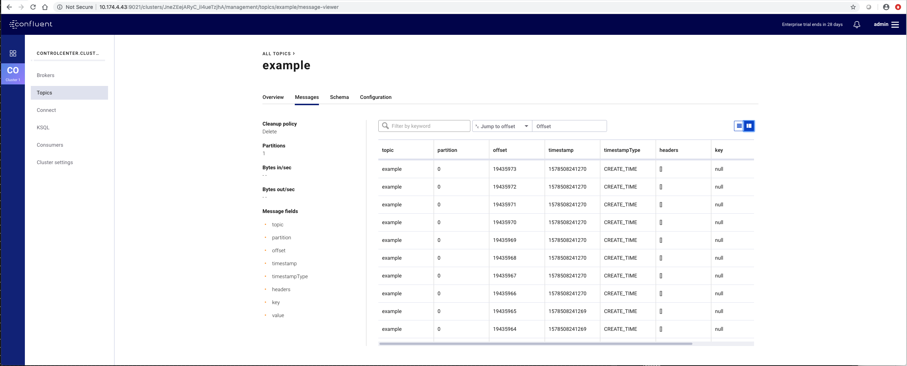This screenshot has height=366, width=907.
Task: Click the browser home icon
Action: [45, 7]
